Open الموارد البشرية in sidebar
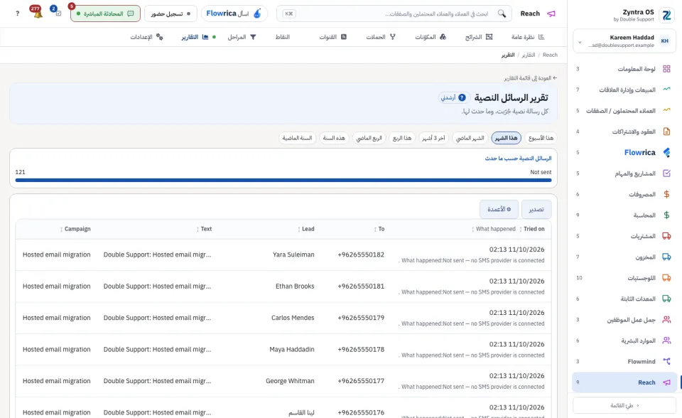The width and height of the screenshot is (682, 418). [623, 341]
